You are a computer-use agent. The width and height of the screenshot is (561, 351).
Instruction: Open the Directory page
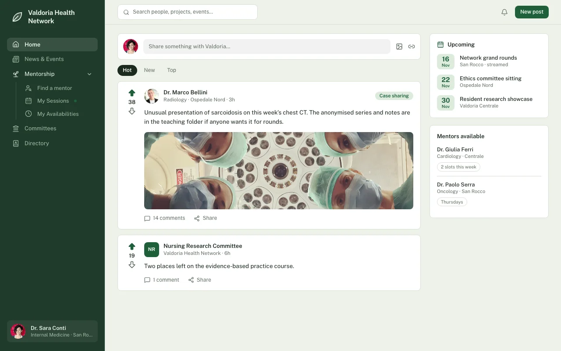click(x=52, y=143)
